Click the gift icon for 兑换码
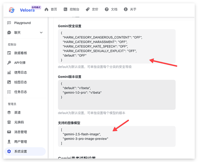 (9, 122)
